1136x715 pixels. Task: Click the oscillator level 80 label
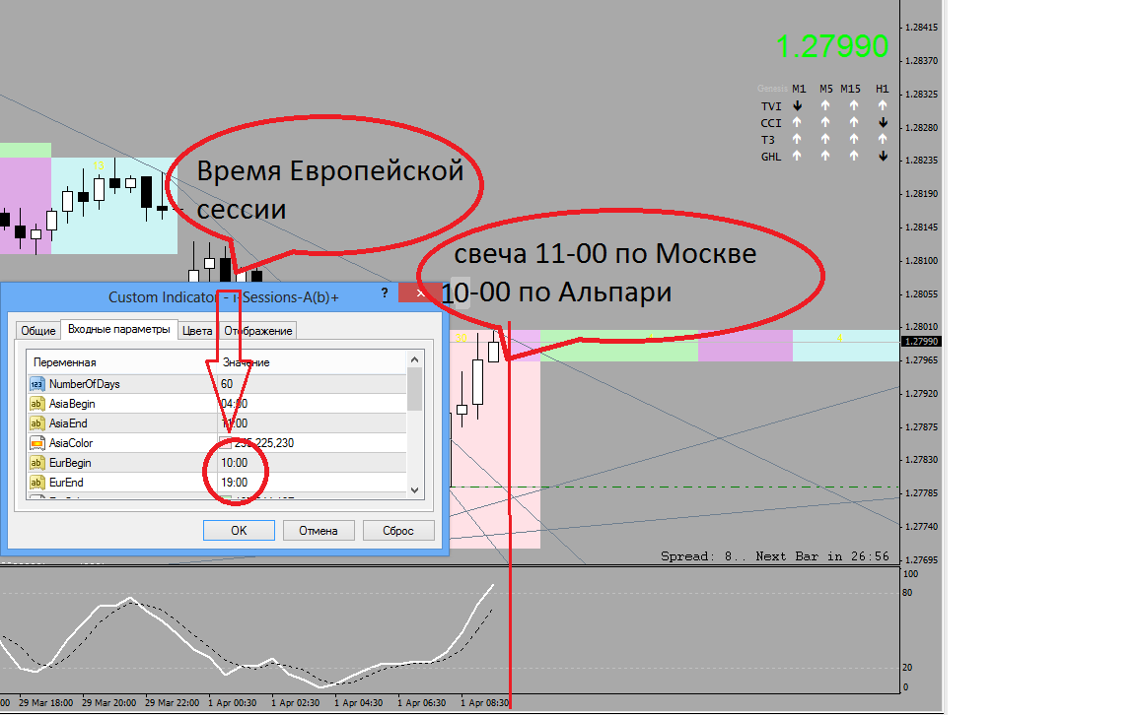point(907,593)
